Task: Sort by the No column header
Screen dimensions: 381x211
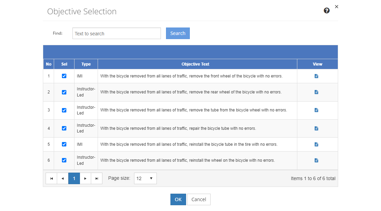Action: 49,64
